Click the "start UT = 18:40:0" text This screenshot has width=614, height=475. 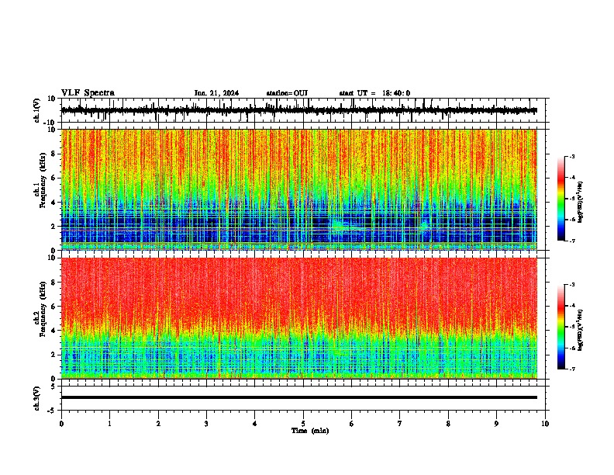pyautogui.click(x=374, y=93)
